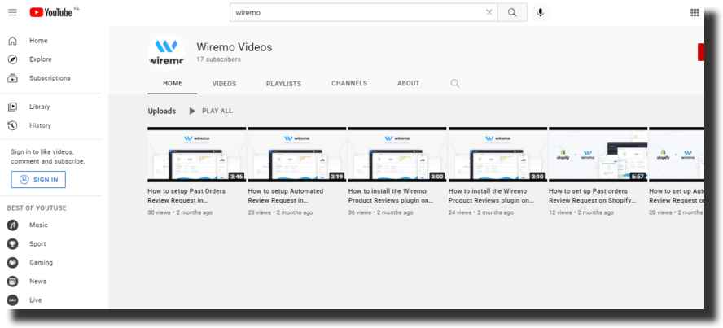Click the Wiremo channel avatar logo
This screenshot has height=328, width=723.
point(166,51)
